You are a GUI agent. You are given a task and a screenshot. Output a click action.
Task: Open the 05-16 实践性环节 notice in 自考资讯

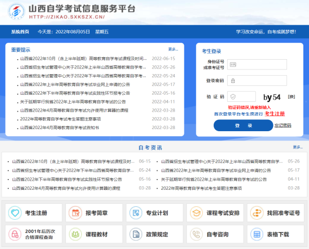tap(67, 180)
